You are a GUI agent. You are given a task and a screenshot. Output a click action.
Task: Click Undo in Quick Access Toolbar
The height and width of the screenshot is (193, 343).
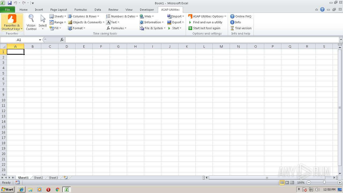point(15,3)
